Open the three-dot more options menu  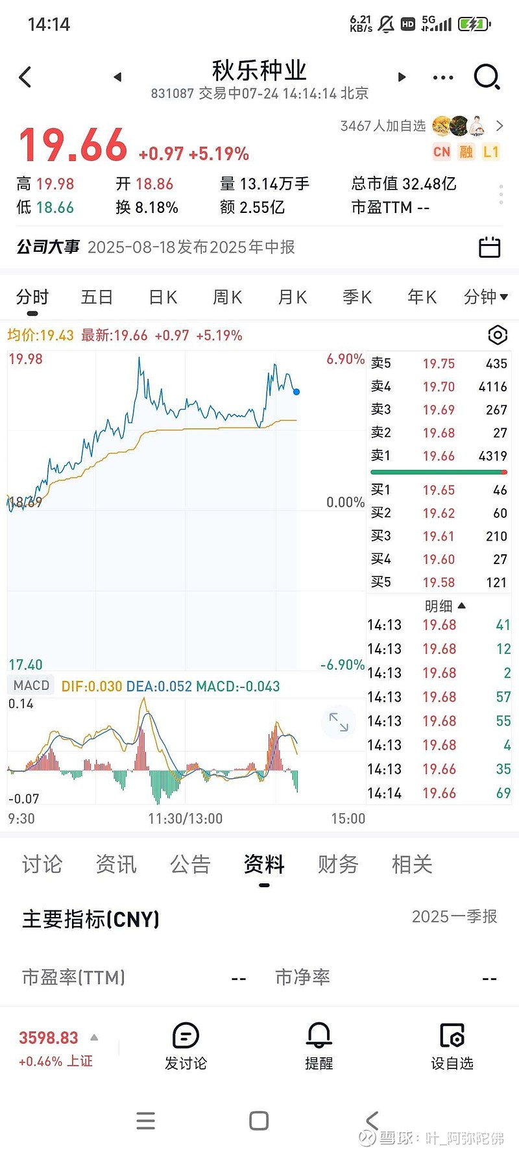(x=443, y=77)
